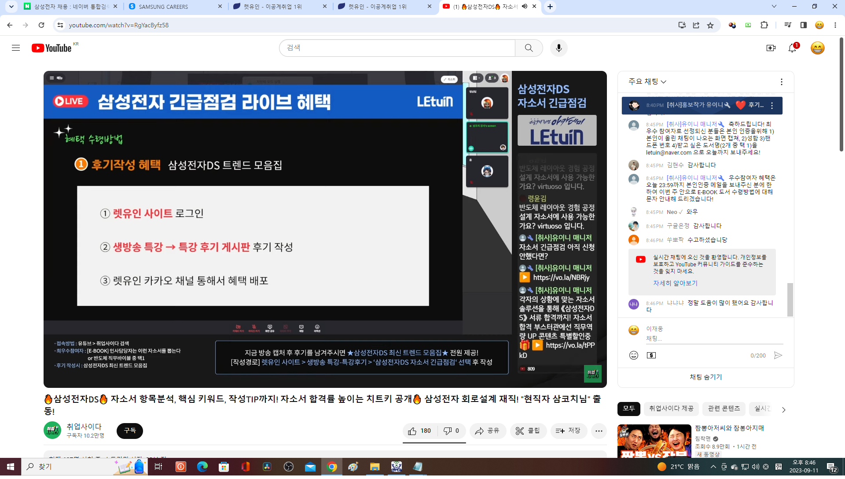Click the address bar URL
This screenshot has width=845, height=479.
(x=119, y=25)
